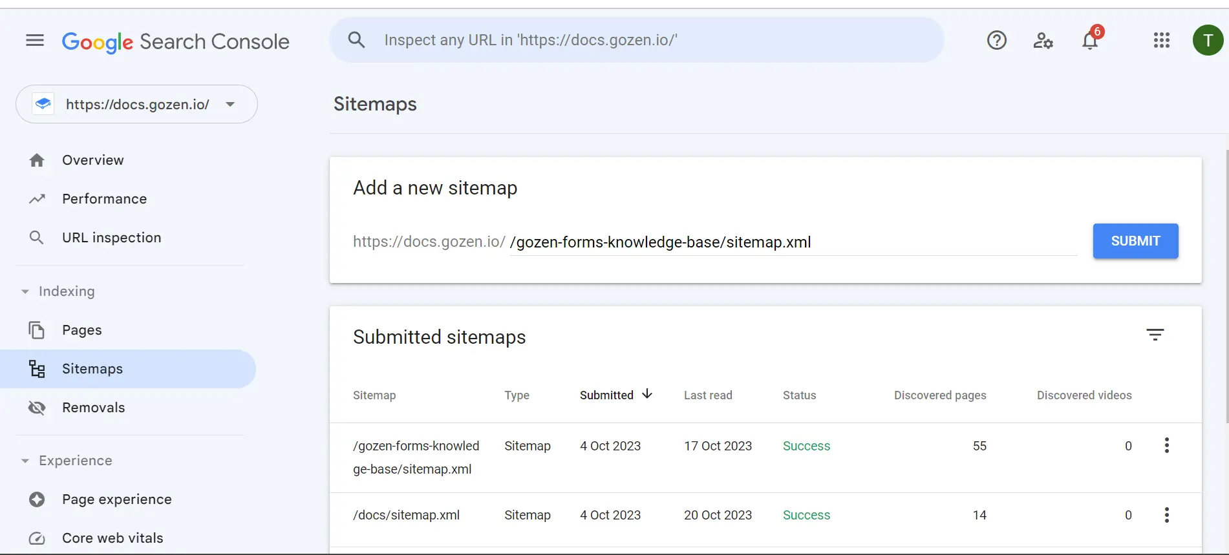
Task: Open the hamburger main menu
Action: click(x=35, y=41)
